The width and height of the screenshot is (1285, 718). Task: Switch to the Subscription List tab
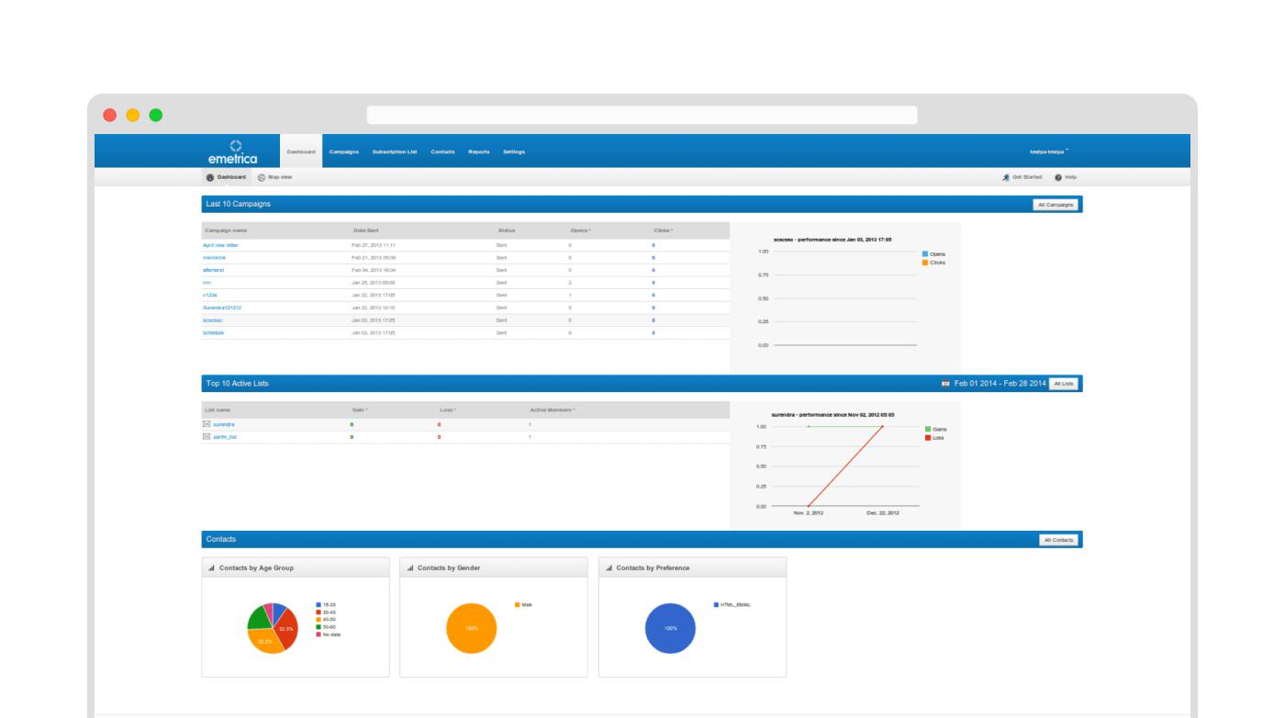[x=395, y=151]
